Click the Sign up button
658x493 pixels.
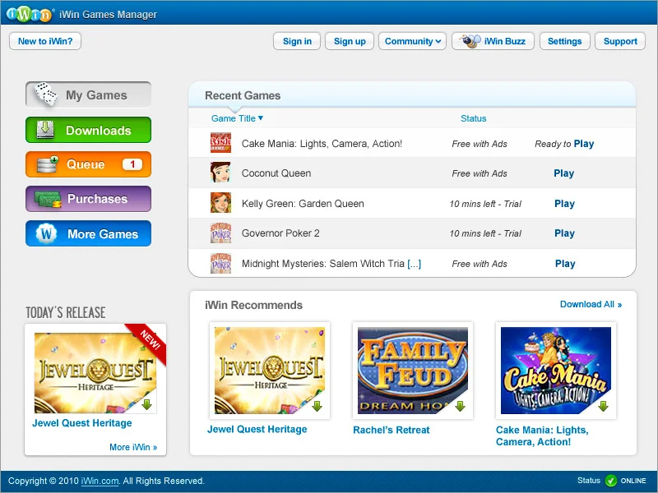(x=350, y=41)
